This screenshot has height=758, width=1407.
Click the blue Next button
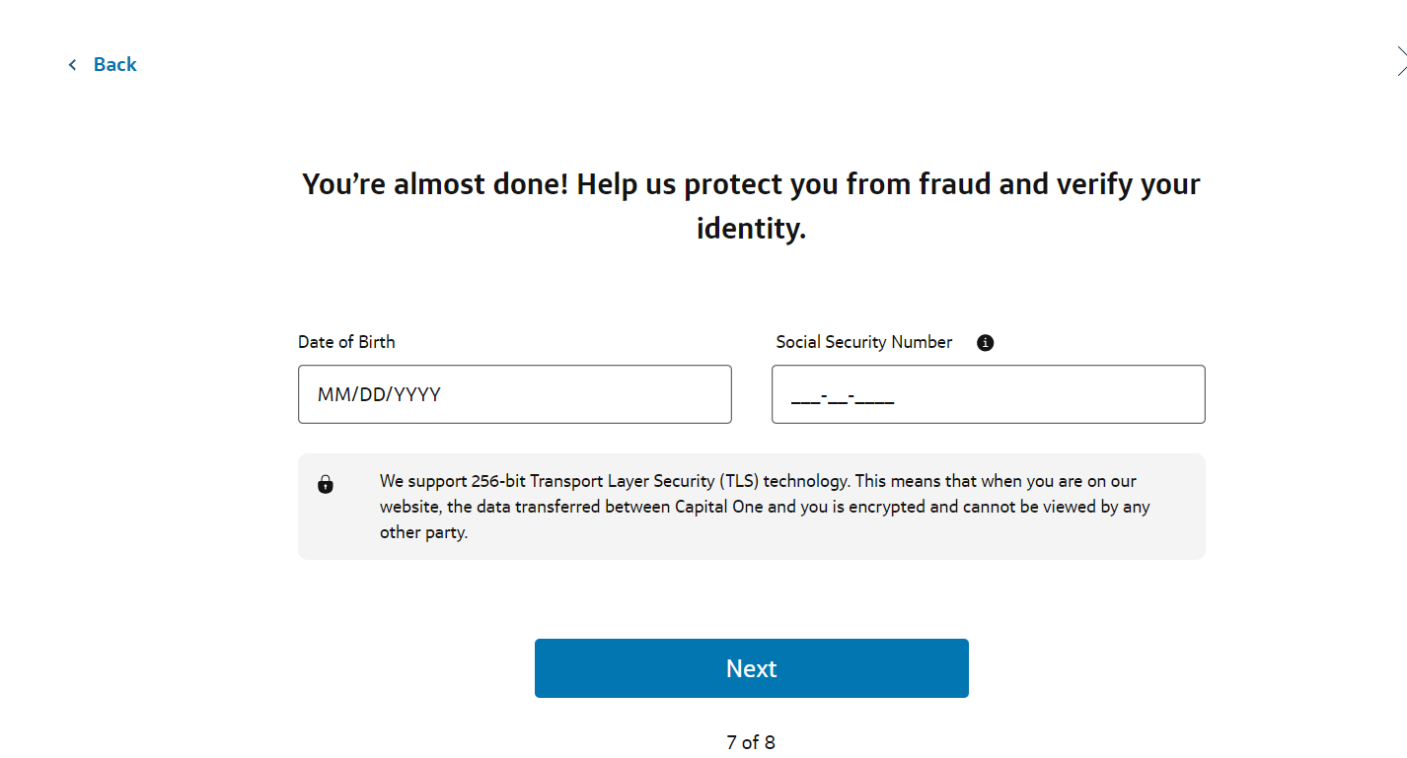pos(752,668)
